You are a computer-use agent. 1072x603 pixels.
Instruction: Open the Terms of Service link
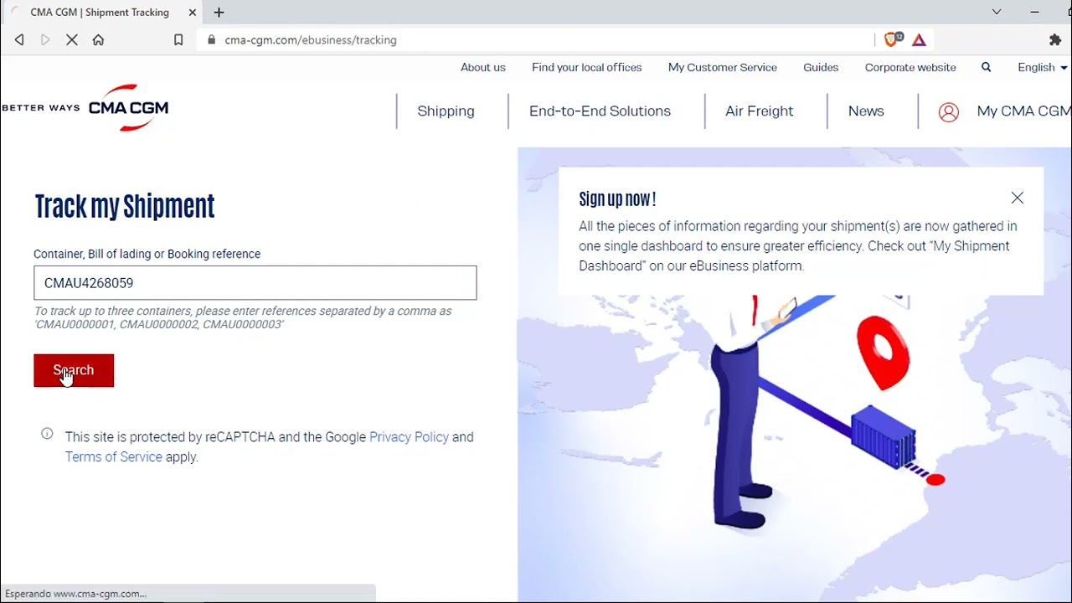coord(113,456)
